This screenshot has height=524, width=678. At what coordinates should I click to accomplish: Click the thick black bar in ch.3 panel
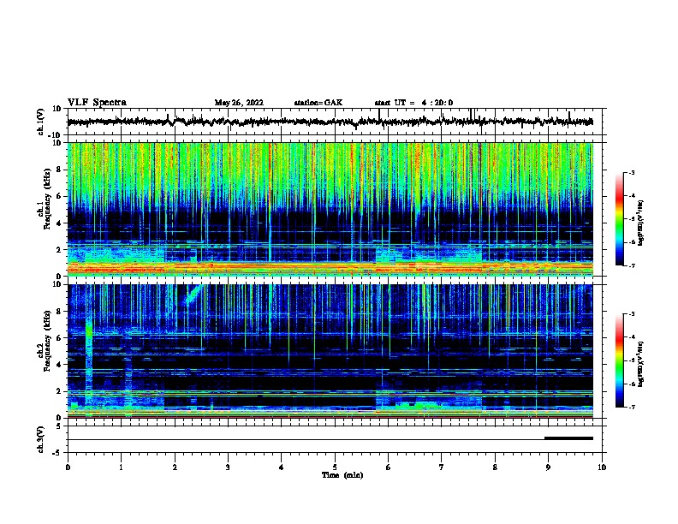[568, 438]
